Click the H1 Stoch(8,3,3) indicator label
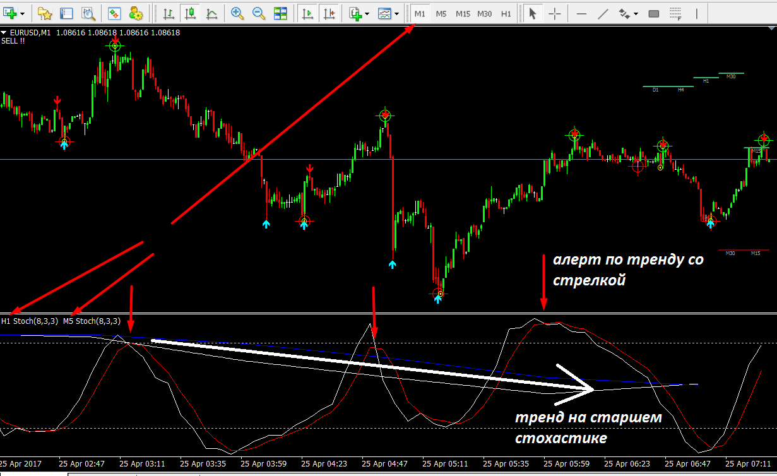The width and height of the screenshot is (777, 476). tap(30, 321)
